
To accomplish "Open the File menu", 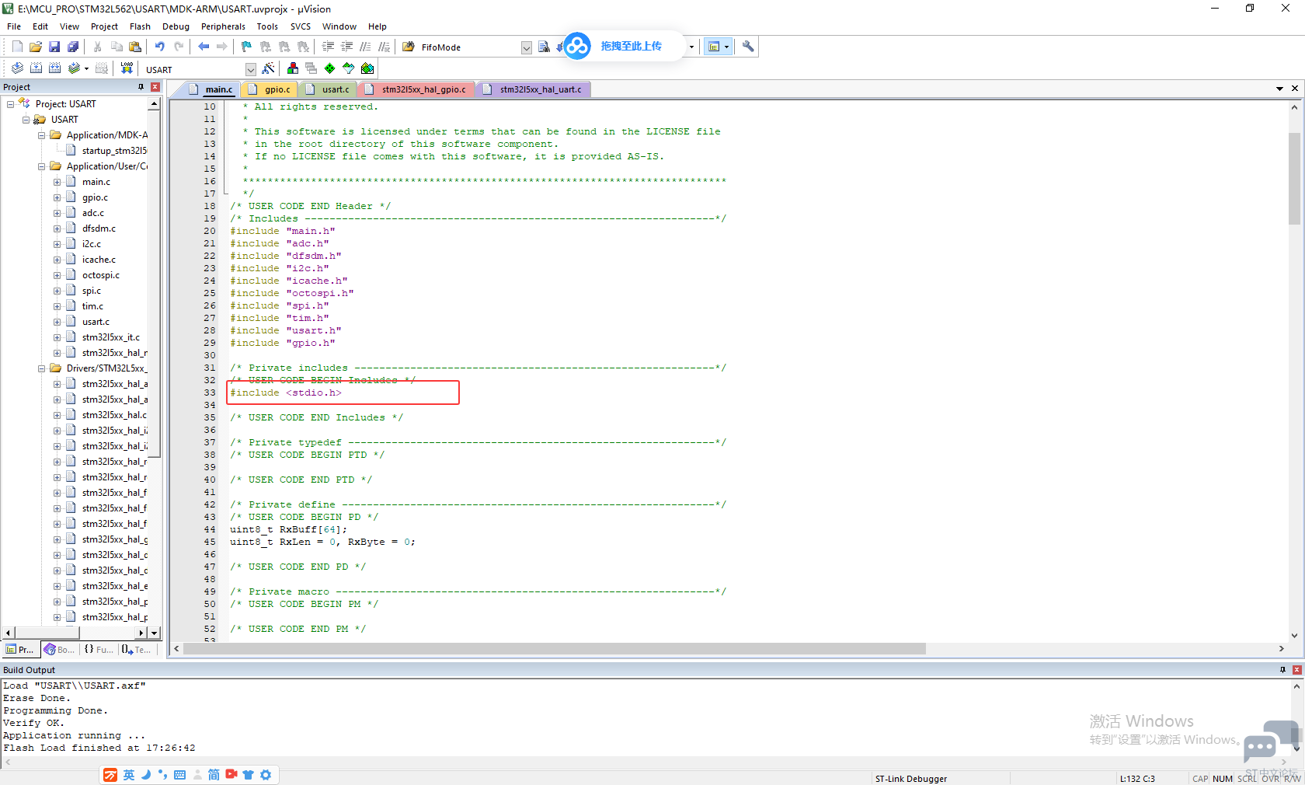I will coord(14,26).
